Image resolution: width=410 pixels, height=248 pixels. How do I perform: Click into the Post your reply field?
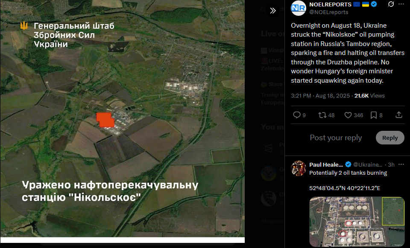click(x=336, y=138)
